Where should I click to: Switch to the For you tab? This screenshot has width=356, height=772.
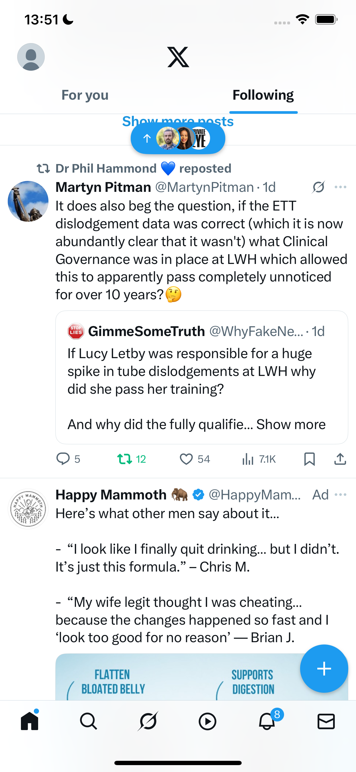pyautogui.click(x=85, y=95)
